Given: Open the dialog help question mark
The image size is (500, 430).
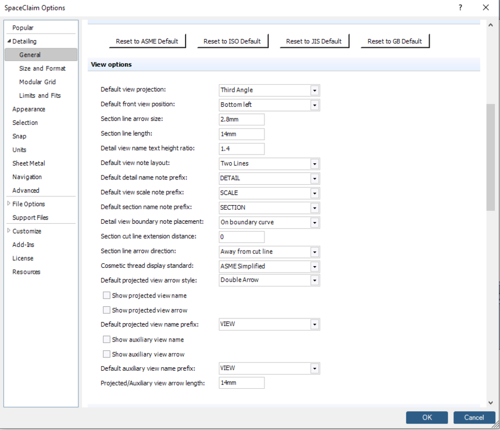Looking at the screenshot, I should (460, 8).
